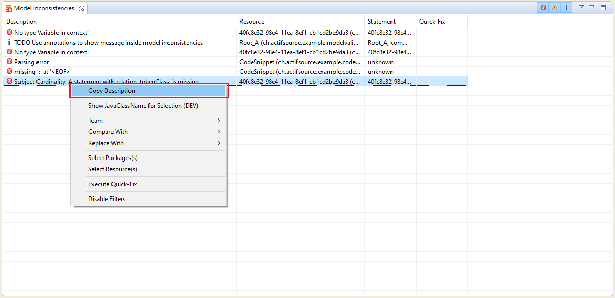Click Disable Filters menu entry
The image size is (615, 298).
point(107,199)
